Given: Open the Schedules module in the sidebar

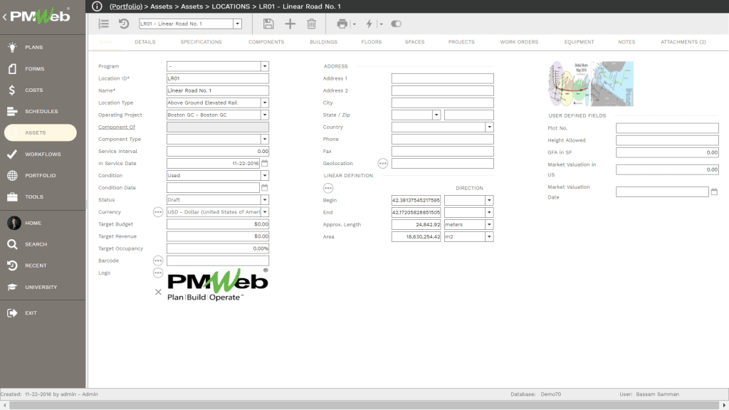Looking at the screenshot, I should click(43, 111).
